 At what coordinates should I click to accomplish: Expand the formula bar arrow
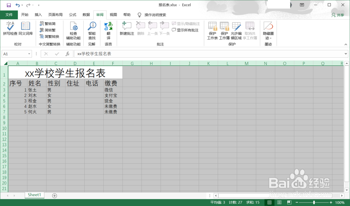pyautogui.click(x=345, y=54)
